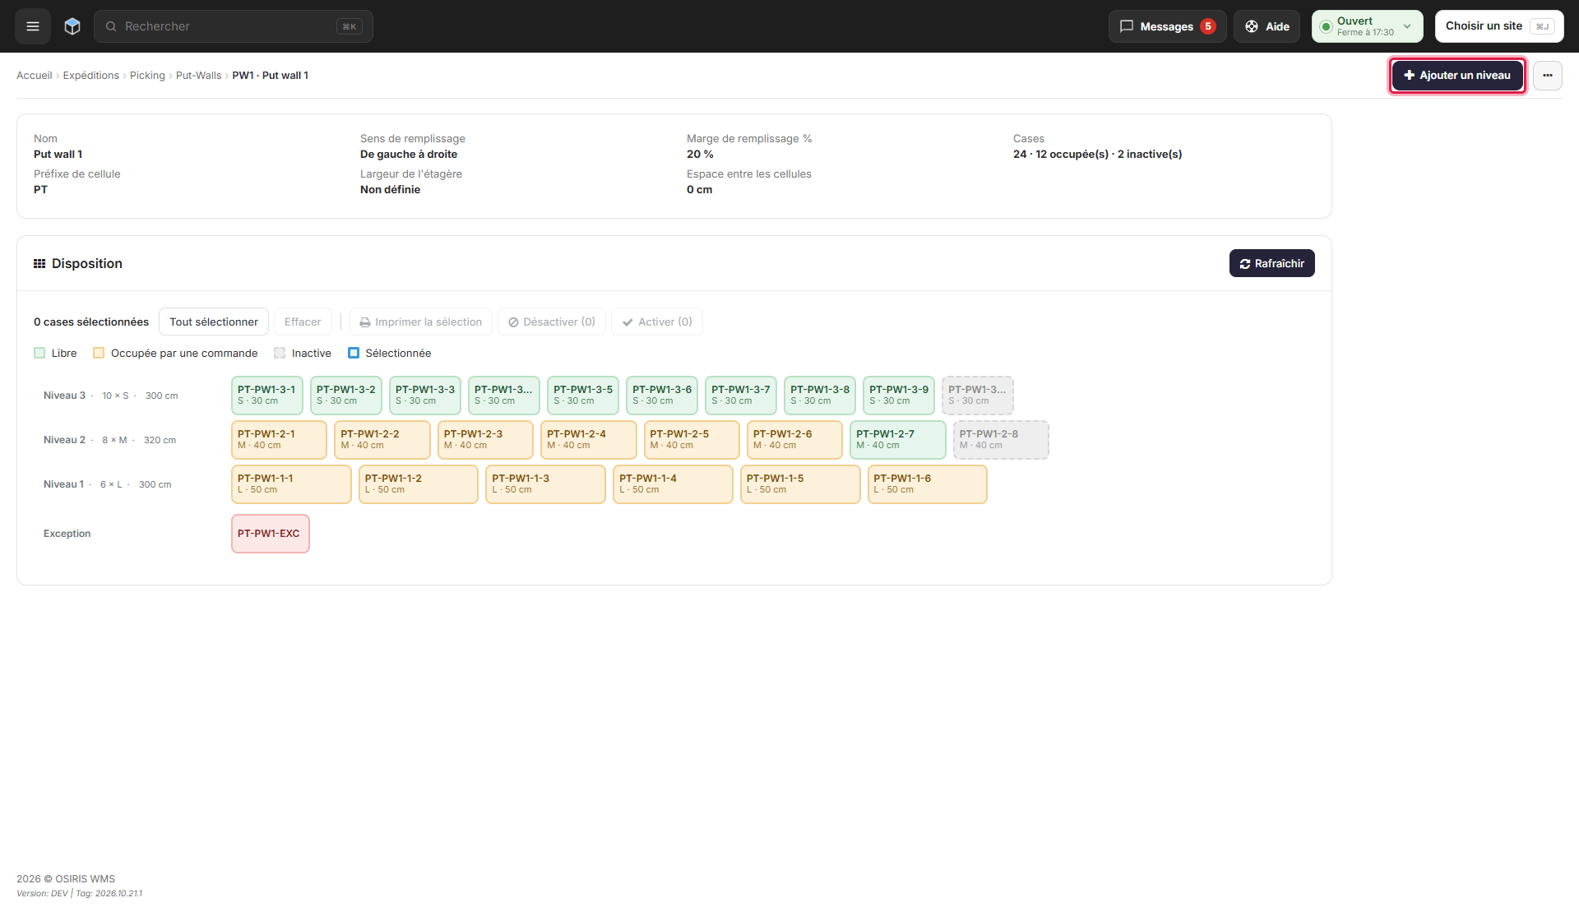Select cell PT-PW1-3-9
Image resolution: width=1579 pixels, height=921 pixels.
click(899, 396)
